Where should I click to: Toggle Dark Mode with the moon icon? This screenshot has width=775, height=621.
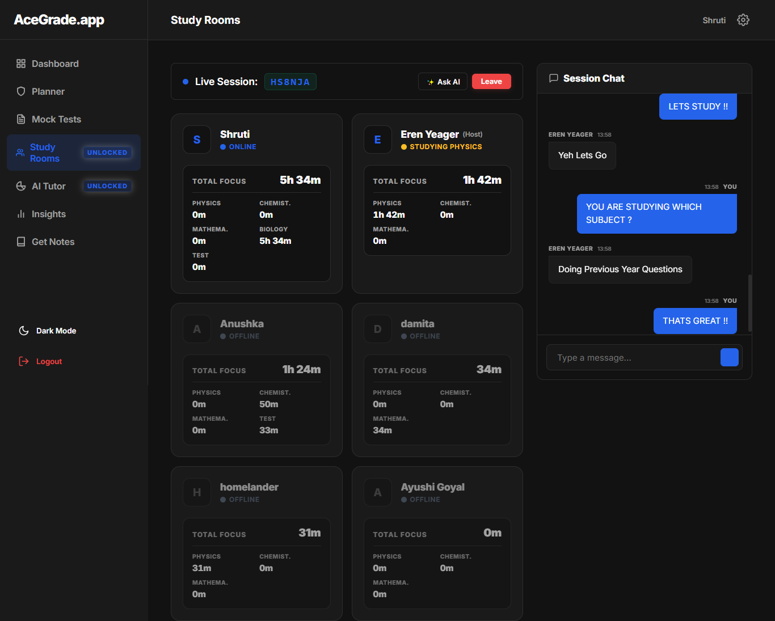pos(23,331)
